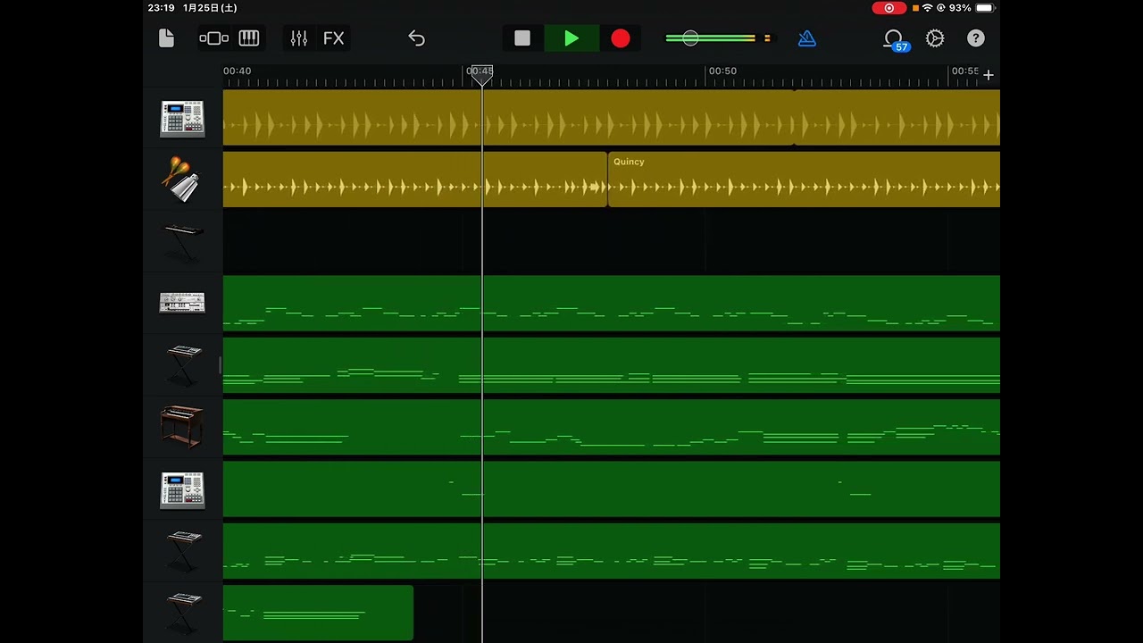Tap the help question mark icon
This screenshot has width=1143, height=643.
point(976,38)
